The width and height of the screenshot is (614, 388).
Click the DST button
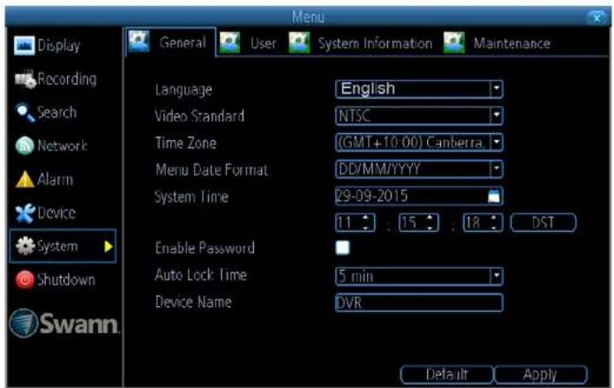(x=543, y=223)
